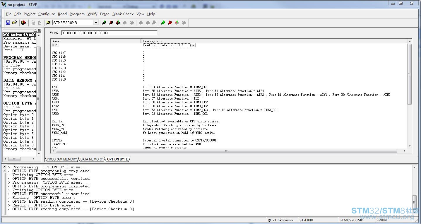Open the Erase menu
The height and width of the screenshot is (224, 421).
coord(105,14)
